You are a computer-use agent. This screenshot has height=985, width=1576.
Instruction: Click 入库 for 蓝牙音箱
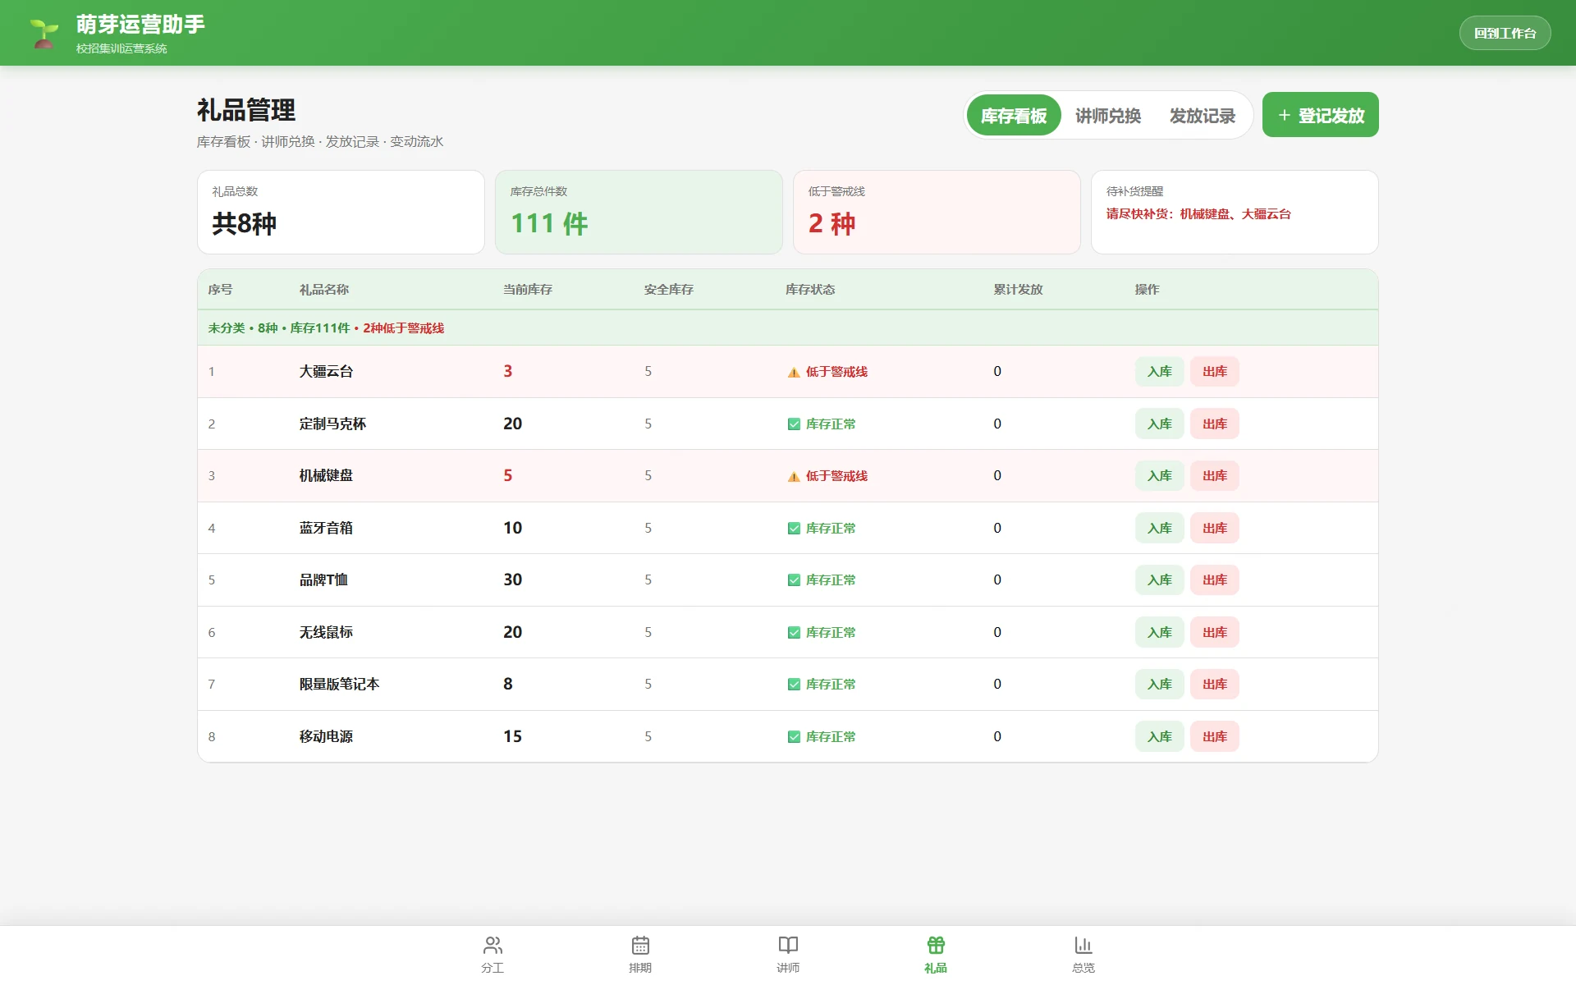pyautogui.click(x=1159, y=528)
